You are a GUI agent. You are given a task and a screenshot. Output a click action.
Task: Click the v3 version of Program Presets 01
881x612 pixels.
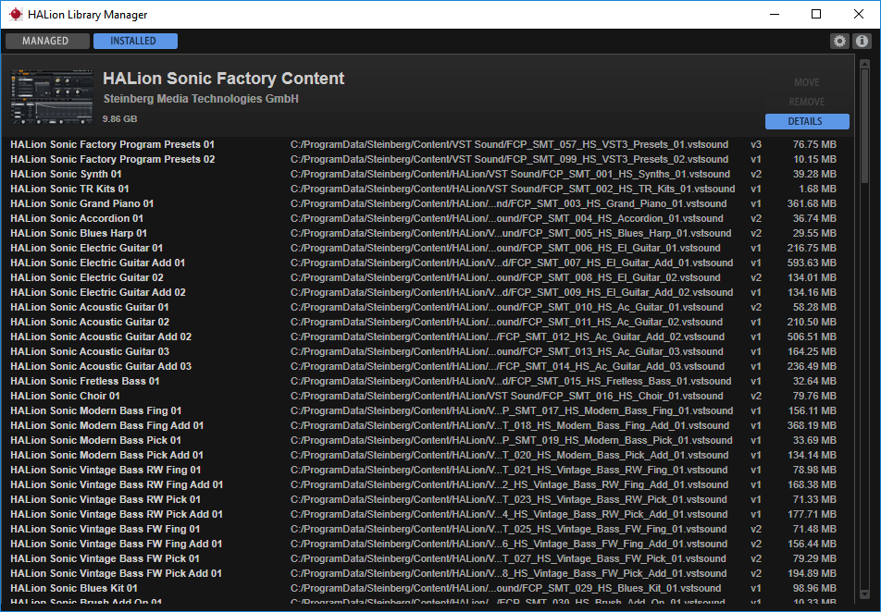point(756,144)
